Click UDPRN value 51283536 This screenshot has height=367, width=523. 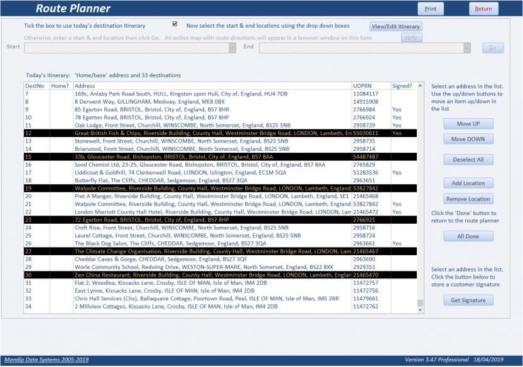pyautogui.click(x=365, y=173)
